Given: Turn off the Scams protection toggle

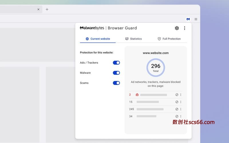Looking at the screenshot, I should click(116, 83).
